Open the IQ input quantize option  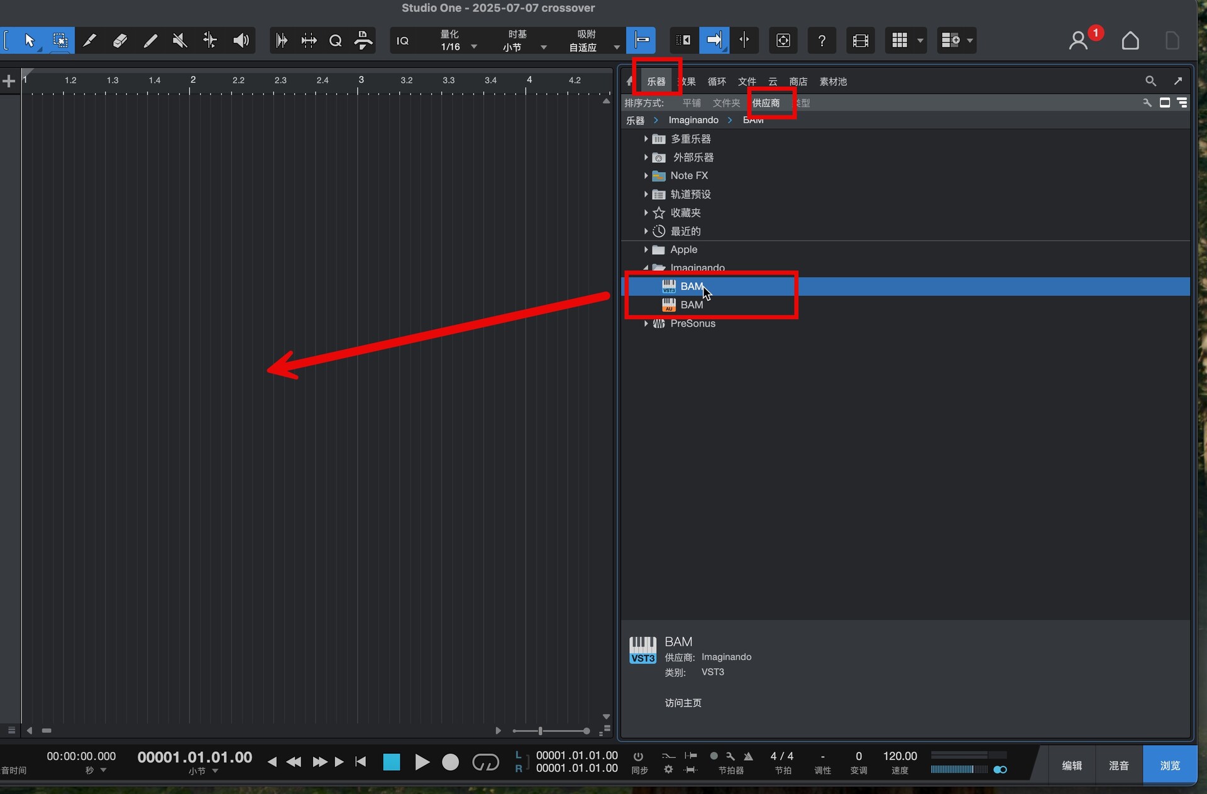(x=402, y=41)
